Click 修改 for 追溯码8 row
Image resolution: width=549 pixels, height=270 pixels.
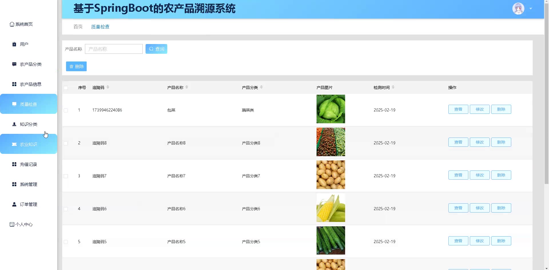pyautogui.click(x=480, y=142)
